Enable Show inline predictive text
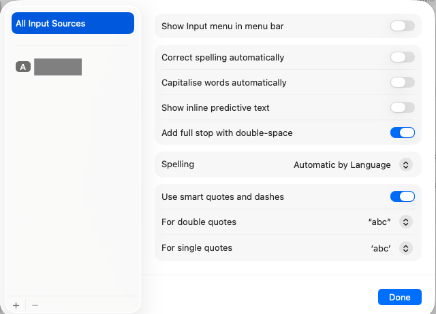 (402, 107)
